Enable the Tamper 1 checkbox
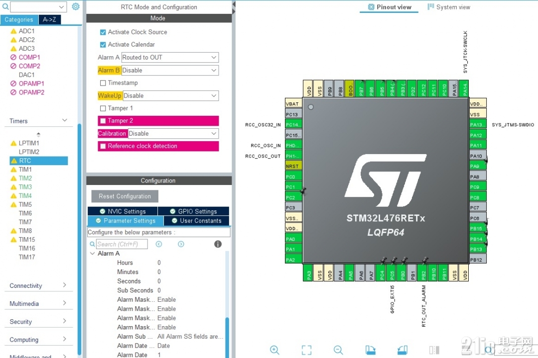 click(103, 108)
